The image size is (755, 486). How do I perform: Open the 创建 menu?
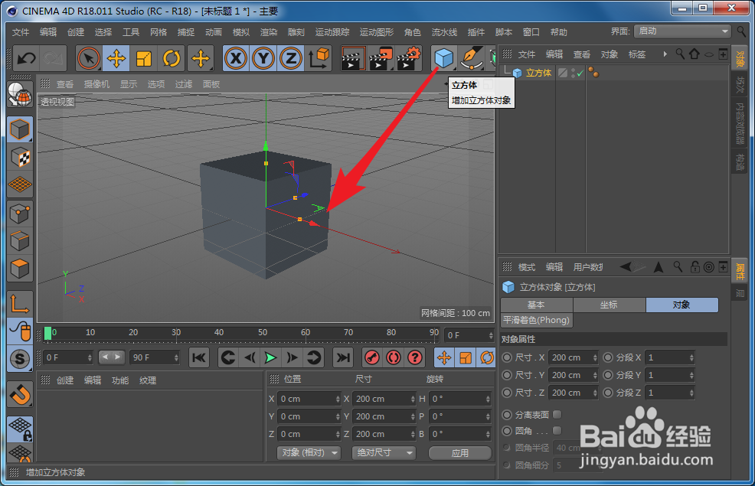76,32
